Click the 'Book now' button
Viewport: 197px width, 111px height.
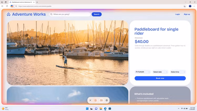pos(160,78)
